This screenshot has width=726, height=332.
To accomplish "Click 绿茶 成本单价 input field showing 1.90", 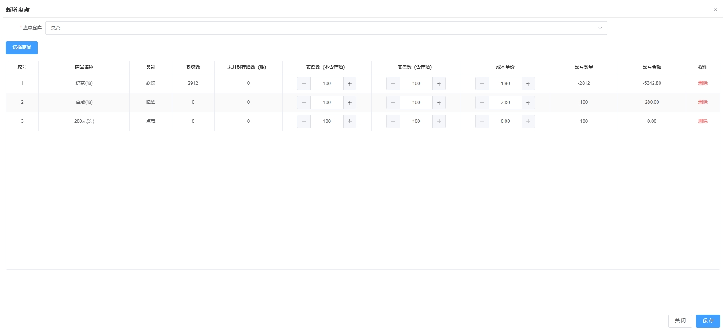I will tap(505, 84).
